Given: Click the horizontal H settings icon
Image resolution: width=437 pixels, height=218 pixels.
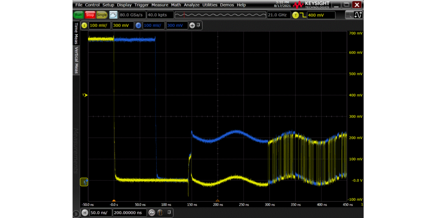Looking at the screenshot, I should click(85, 213).
